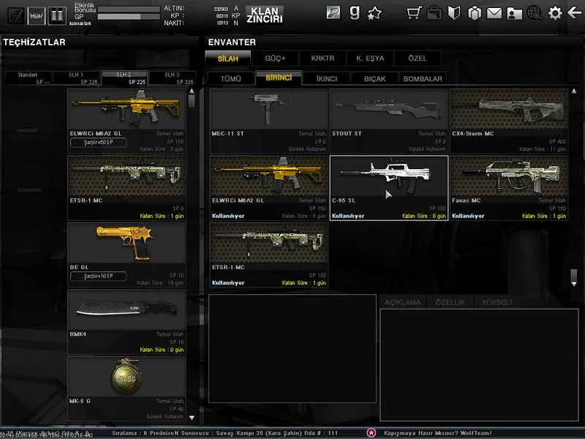Open the profile folder icon

514,14
